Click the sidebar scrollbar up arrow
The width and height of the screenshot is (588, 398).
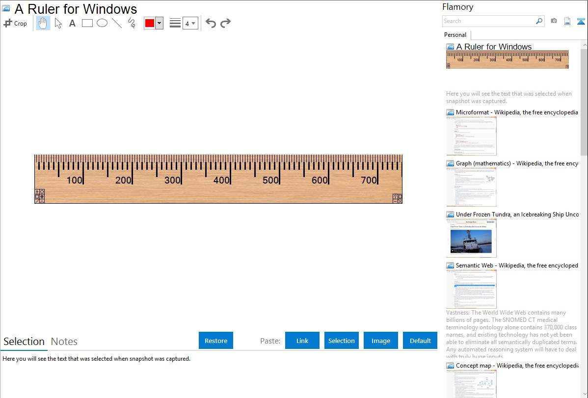pos(584,45)
